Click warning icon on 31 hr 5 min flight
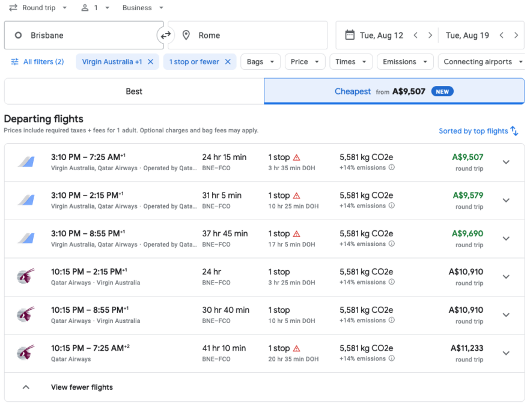The height and width of the screenshot is (406, 530). point(296,195)
